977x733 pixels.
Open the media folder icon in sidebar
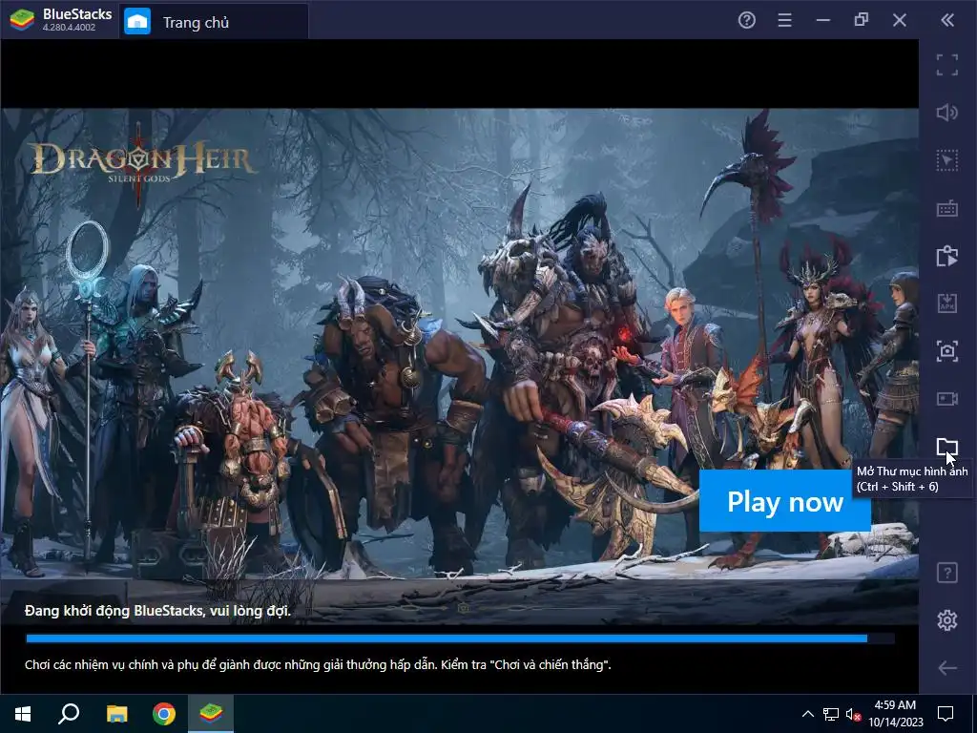[x=947, y=447]
